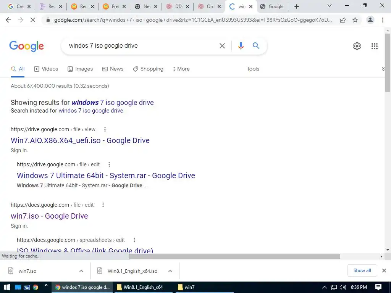Switch to Videos results

point(46,69)
